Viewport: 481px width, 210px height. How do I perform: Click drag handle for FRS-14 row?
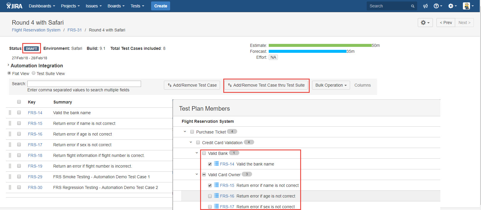coord(10,113)
